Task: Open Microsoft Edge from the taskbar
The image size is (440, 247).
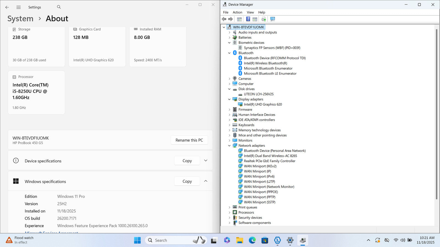Action: click(252, 240)
